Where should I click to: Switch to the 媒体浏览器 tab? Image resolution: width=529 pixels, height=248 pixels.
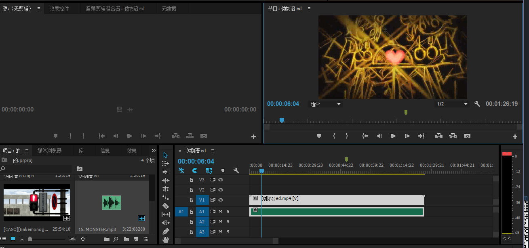click(49, 151)
